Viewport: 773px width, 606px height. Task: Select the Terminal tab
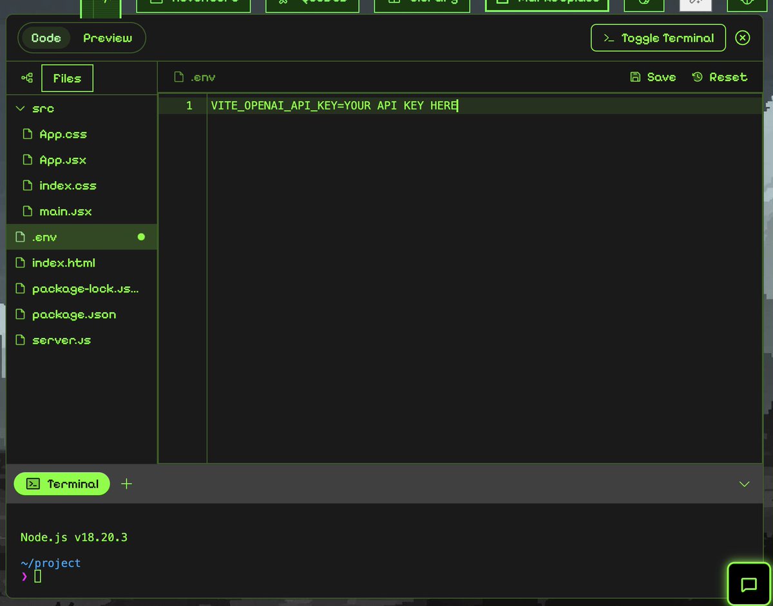pos(62,484)
